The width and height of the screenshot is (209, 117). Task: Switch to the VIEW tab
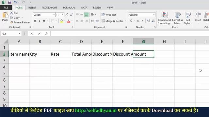pos(110,8)
